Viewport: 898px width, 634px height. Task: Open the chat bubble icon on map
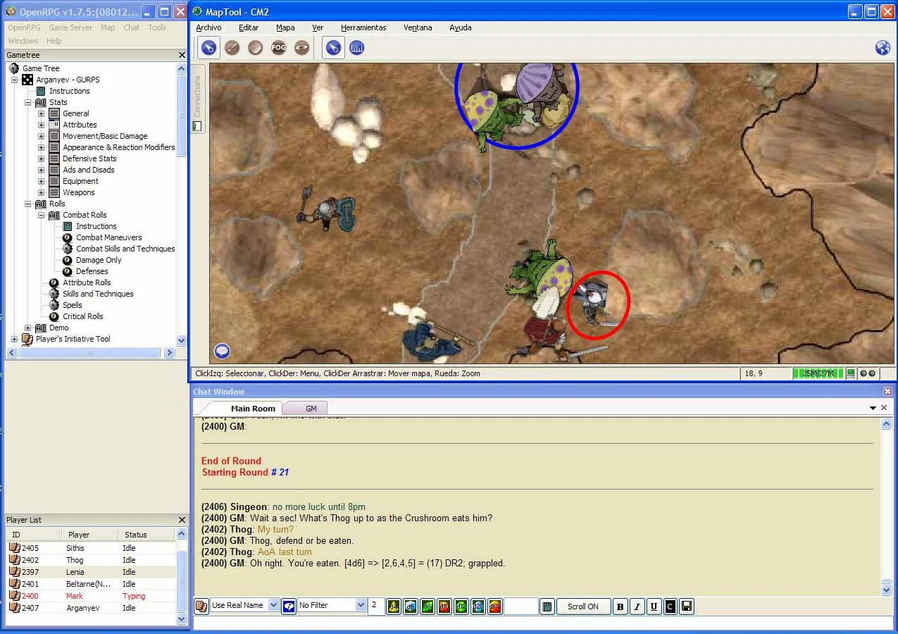tap(223, 351)
